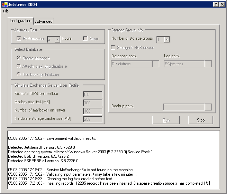Switch to the Advanced tab
Viewport: 227px width, 194px height.
point(44,21)
